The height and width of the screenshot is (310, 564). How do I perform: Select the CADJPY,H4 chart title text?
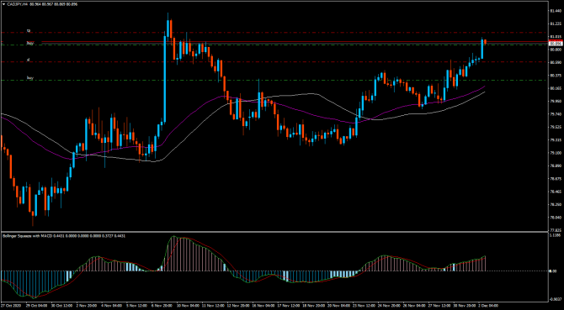15,4
